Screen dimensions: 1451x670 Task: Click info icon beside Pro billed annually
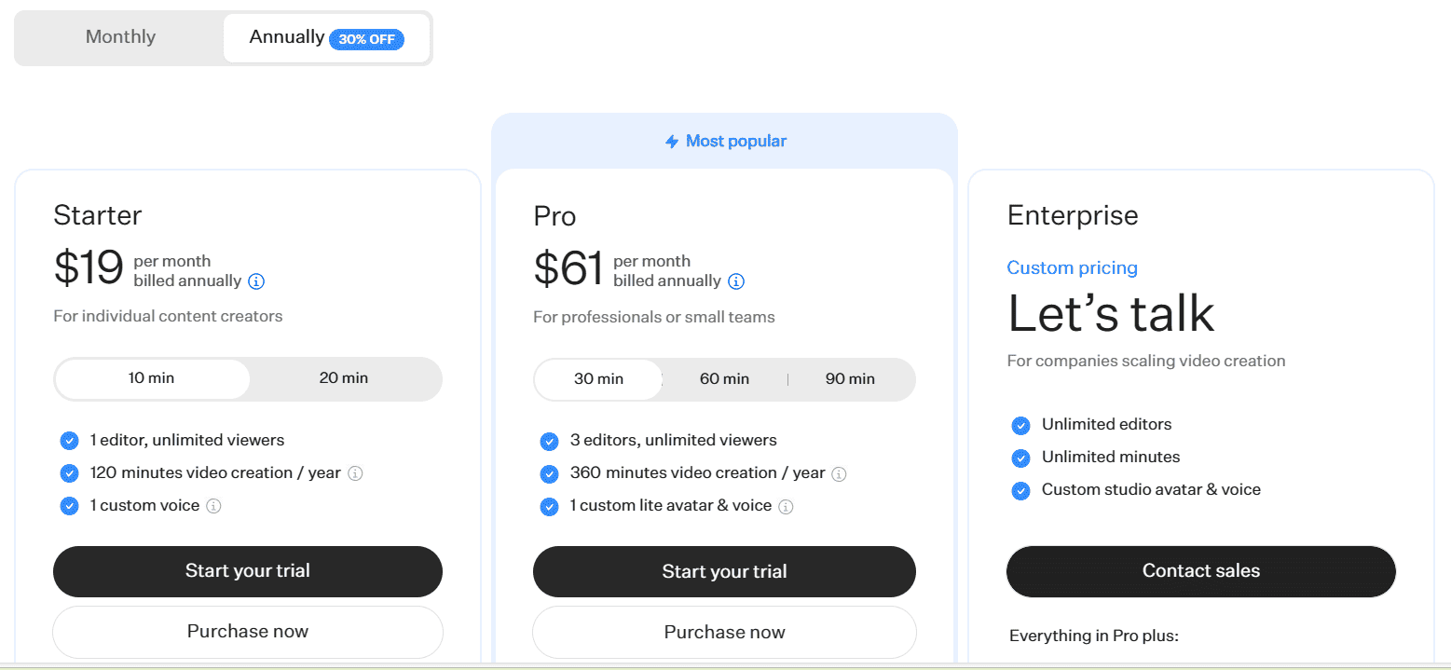pos(736,281)
